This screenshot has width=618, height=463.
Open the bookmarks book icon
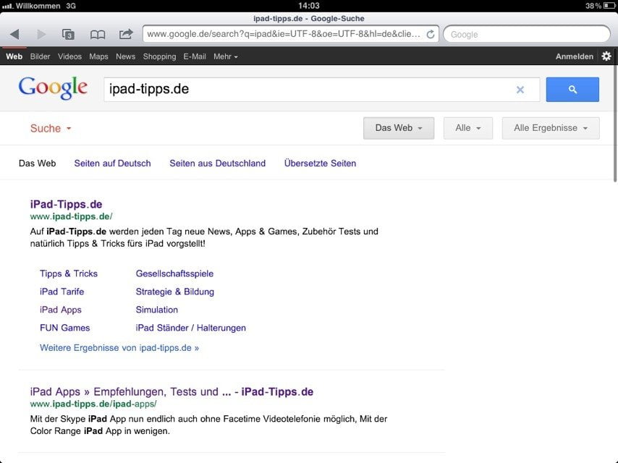pos(98,35)
